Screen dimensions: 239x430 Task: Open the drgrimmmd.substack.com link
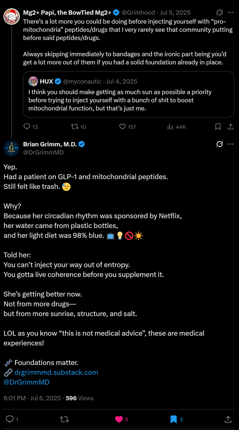tap(56, 372)
